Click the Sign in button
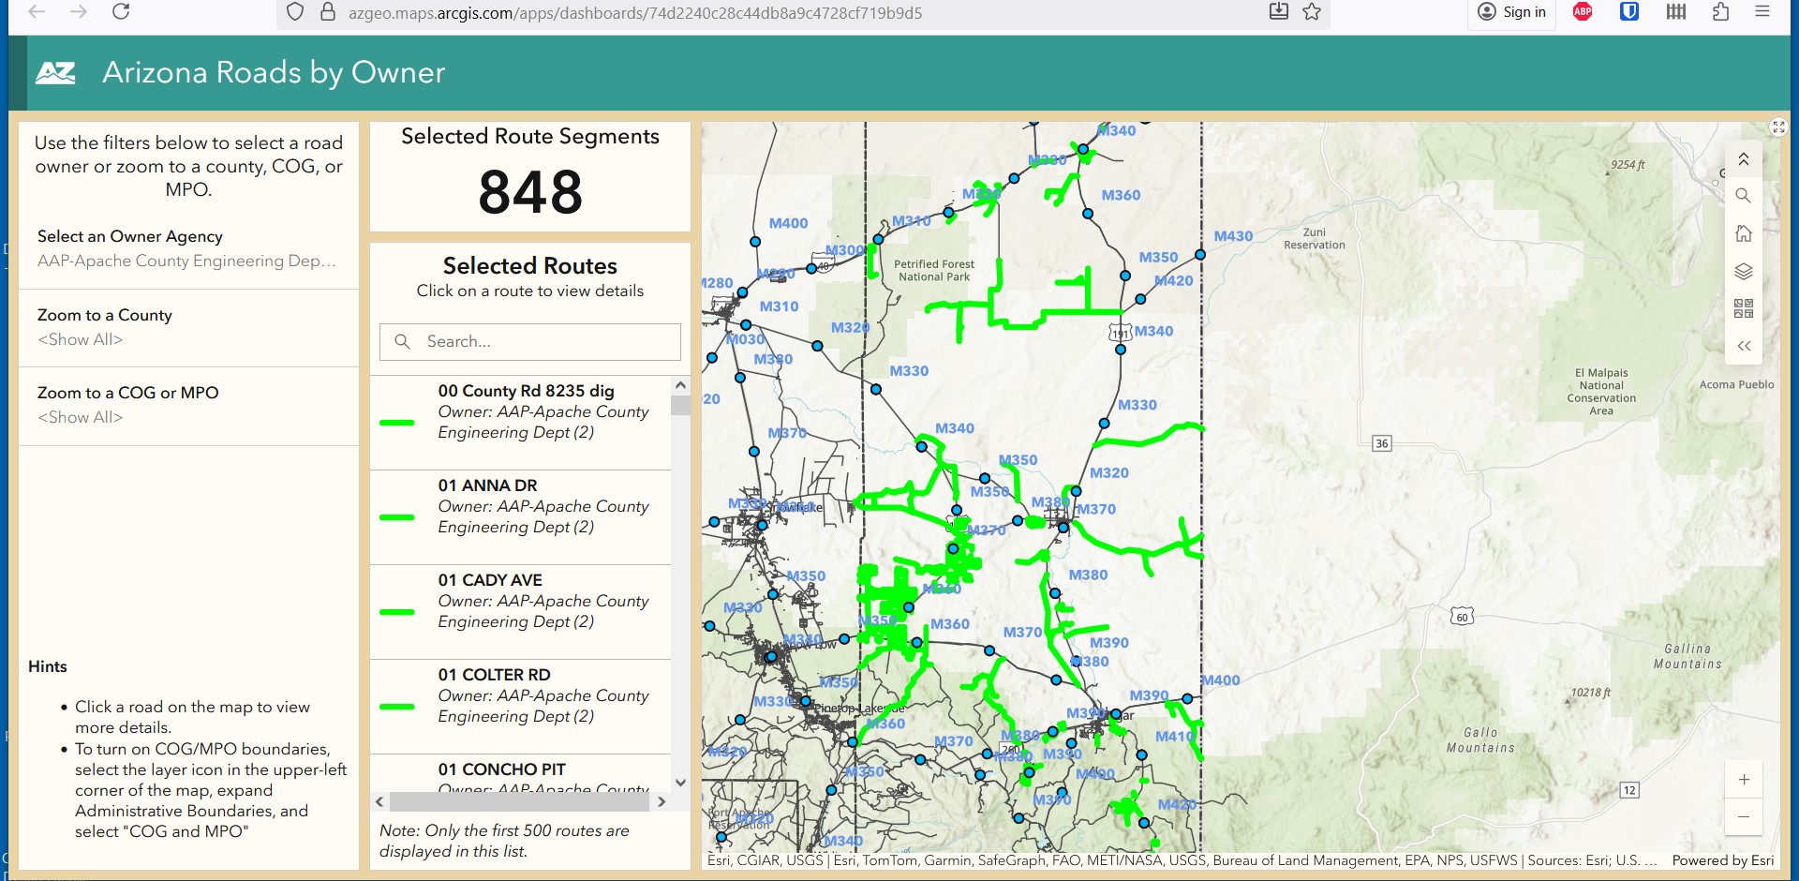 click(x=1511, y=12)
